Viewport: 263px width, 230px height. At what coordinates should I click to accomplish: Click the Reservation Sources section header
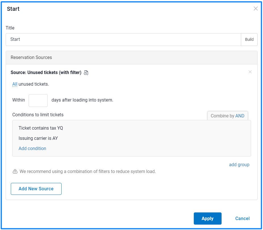click(31, 58)
